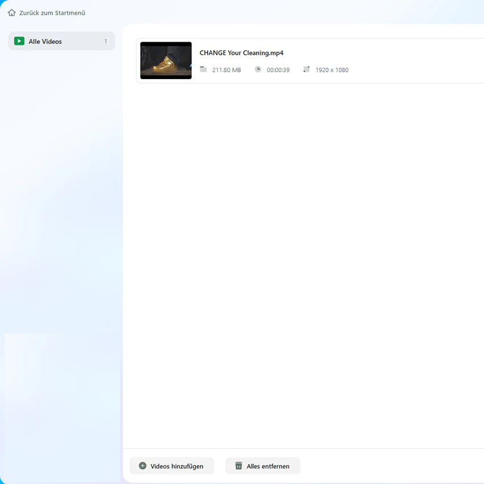484x484 pixels.
Task: Click the resolution text 1920 x 1080
Action: [x=332, y=70]
